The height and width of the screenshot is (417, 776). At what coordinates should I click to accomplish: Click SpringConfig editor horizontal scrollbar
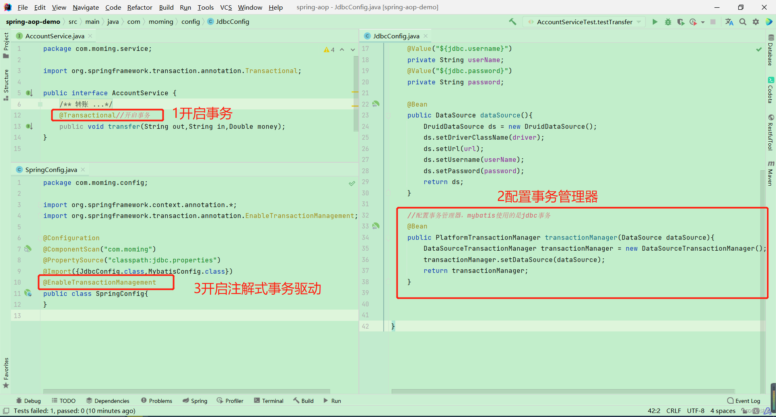coord(187,391)
